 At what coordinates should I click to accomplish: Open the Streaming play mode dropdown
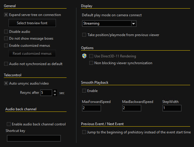click(x=109, y=23)
